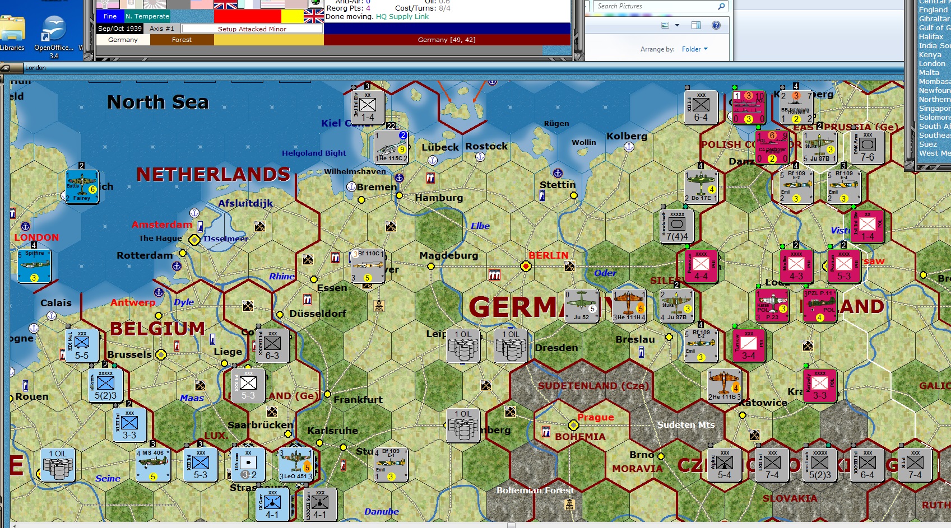Select the He 111B bomber counter
The width and height of the screenshot is (951, 528).
point(725,385)
